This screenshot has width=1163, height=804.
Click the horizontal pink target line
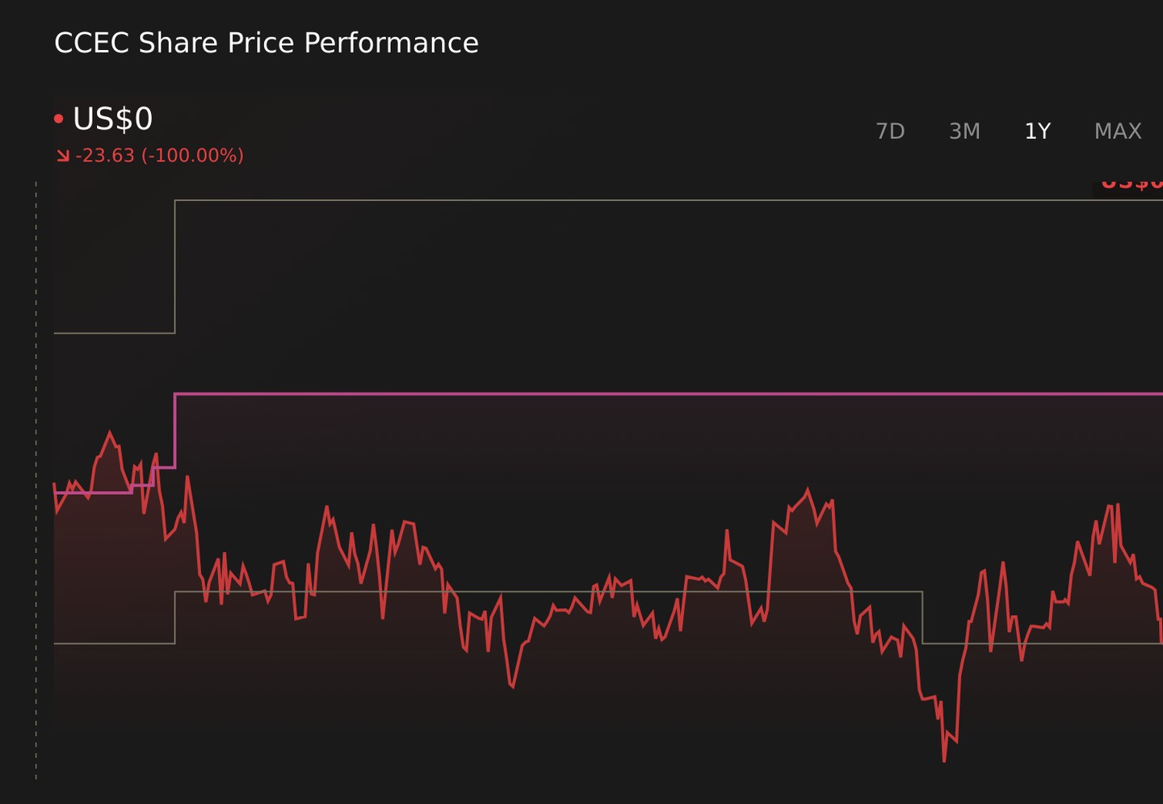click(669, 394)
